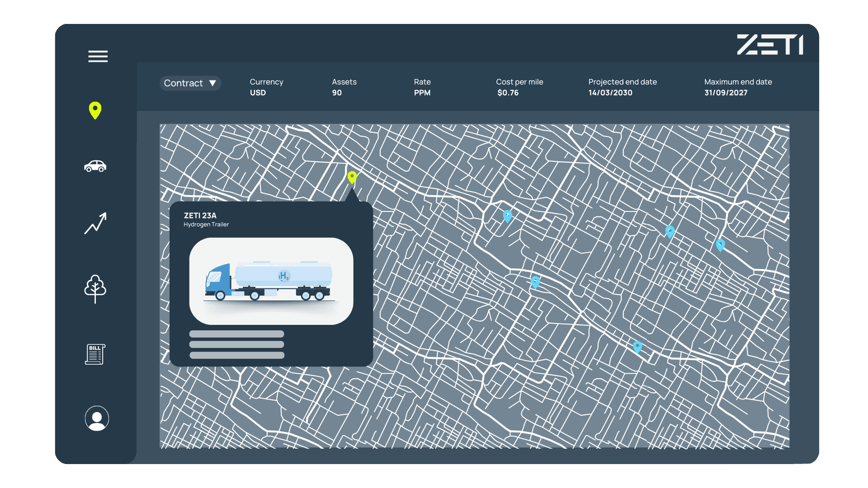Open the bill invoice icon
Screen dimensions: 868x488
point(95,354)
